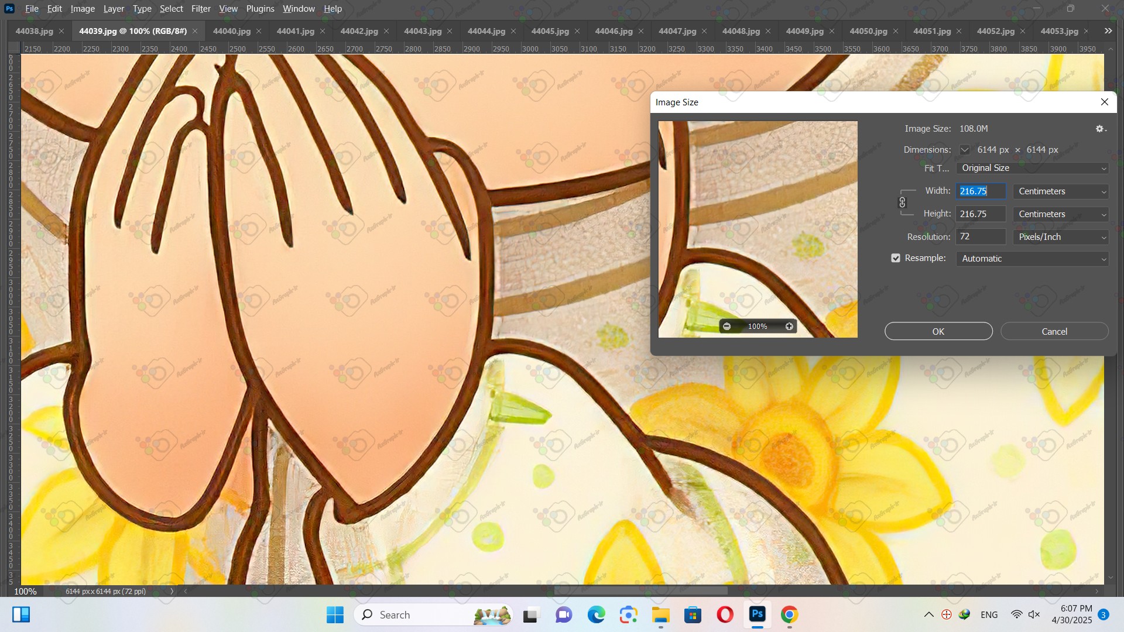Open the chat app icon on taskbar
The image size is (1124, 632).
(x=564, y=615)
